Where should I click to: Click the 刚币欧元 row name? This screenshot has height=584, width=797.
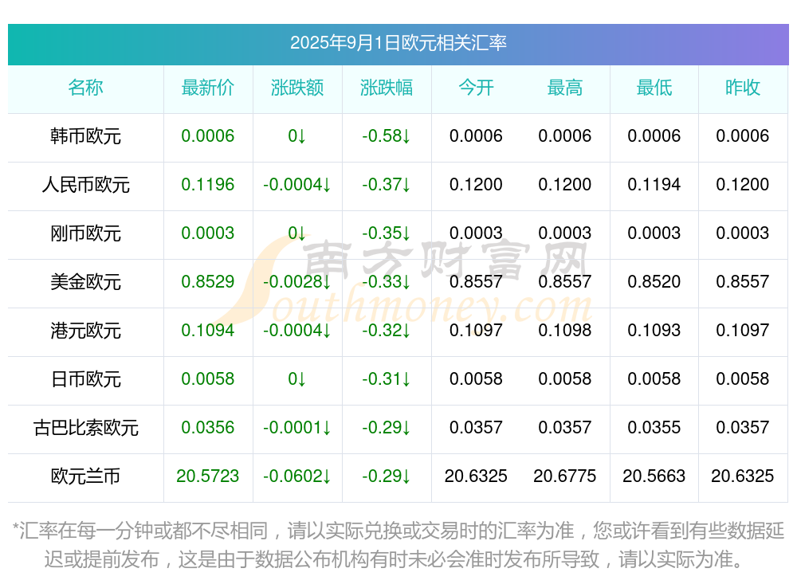pos(85,233)
